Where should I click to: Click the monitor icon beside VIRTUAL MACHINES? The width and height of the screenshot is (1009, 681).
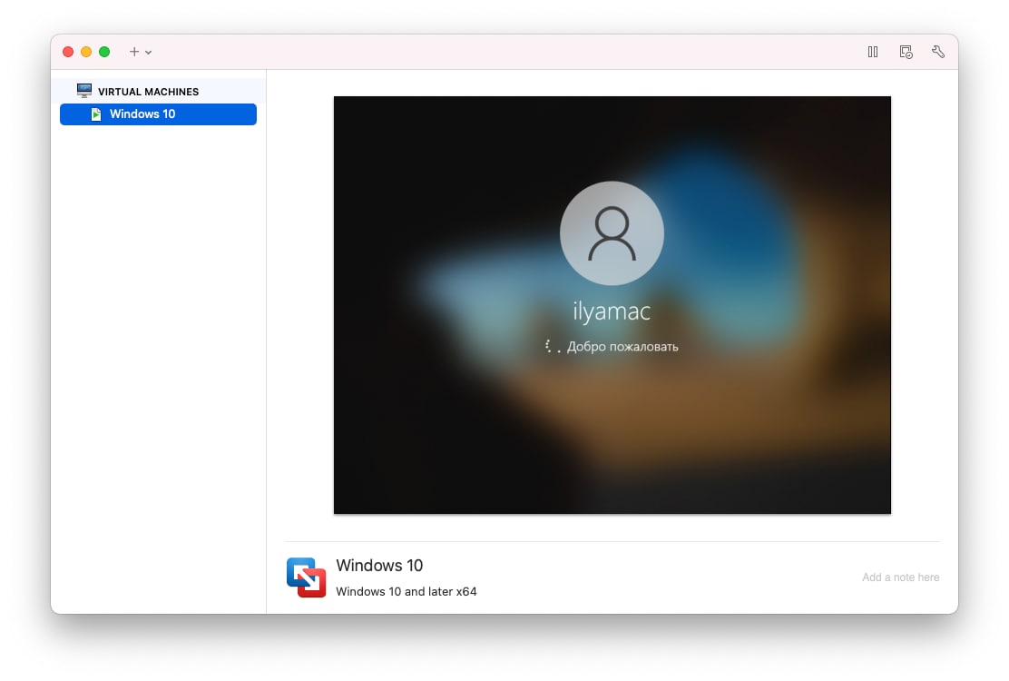[84, 90]
